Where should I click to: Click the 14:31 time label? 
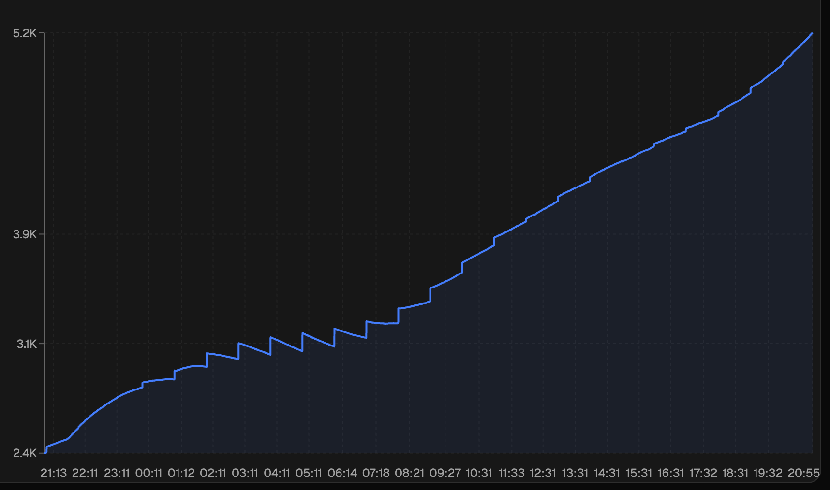(607, 473)
